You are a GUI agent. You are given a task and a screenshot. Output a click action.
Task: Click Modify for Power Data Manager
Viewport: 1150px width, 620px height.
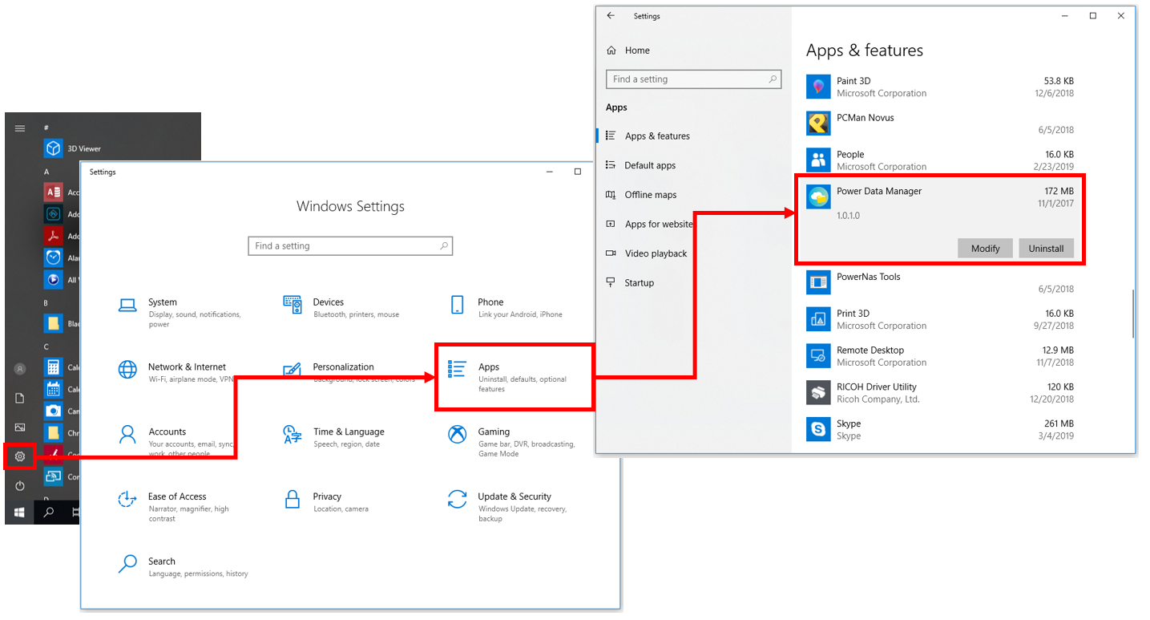click(985, 249)
